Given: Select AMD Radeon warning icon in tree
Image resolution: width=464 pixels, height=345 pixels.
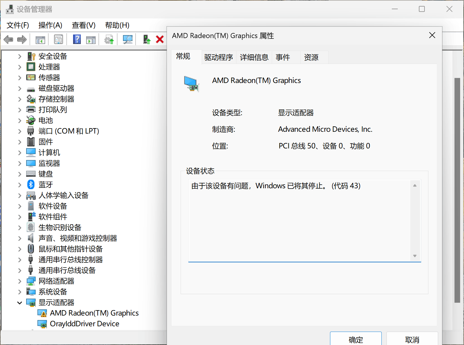Looking at the screenshot, I should pos(42,313).
